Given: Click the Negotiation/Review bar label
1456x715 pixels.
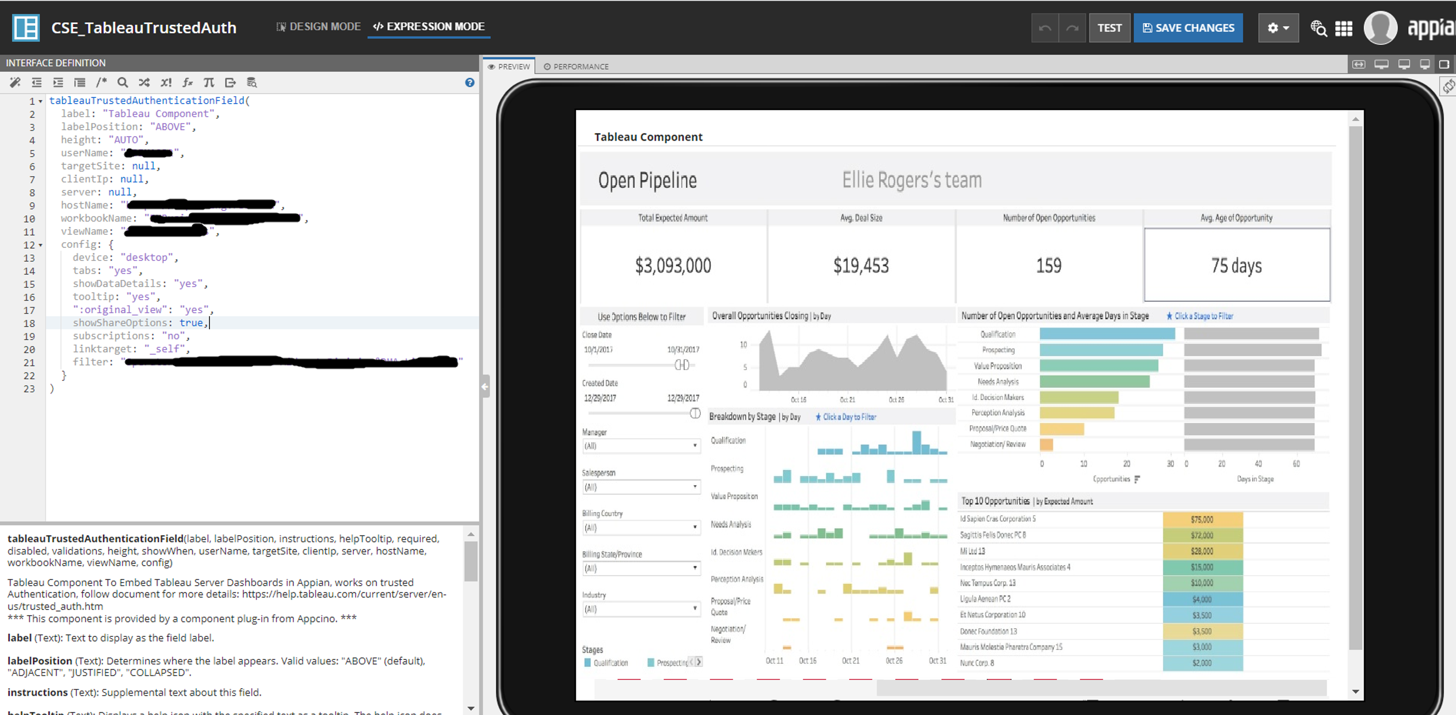Looking at the screenshot, I should (x=998, y=444).
